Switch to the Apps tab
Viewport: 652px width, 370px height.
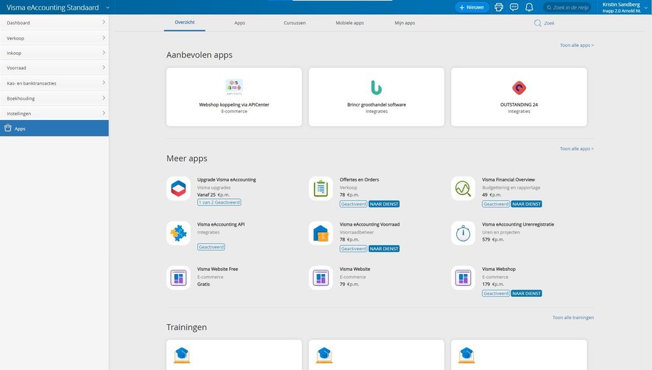click(x=240, y=23)
